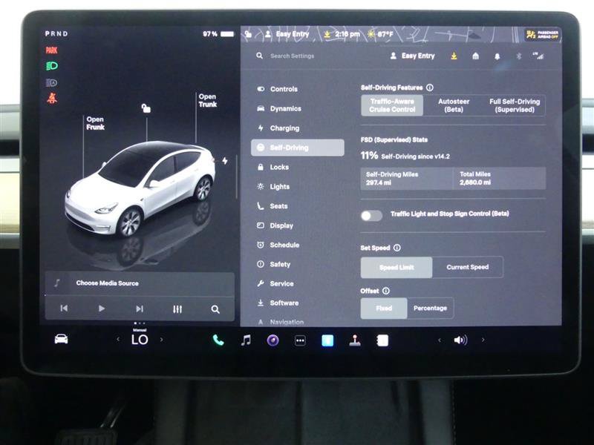
Task: Set speed to Speed Limit
Action: pos(396,267)
